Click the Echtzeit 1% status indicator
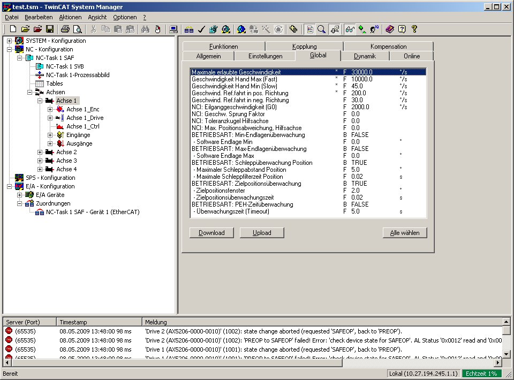This screenshot has height=380, width=514. point(481,374)
